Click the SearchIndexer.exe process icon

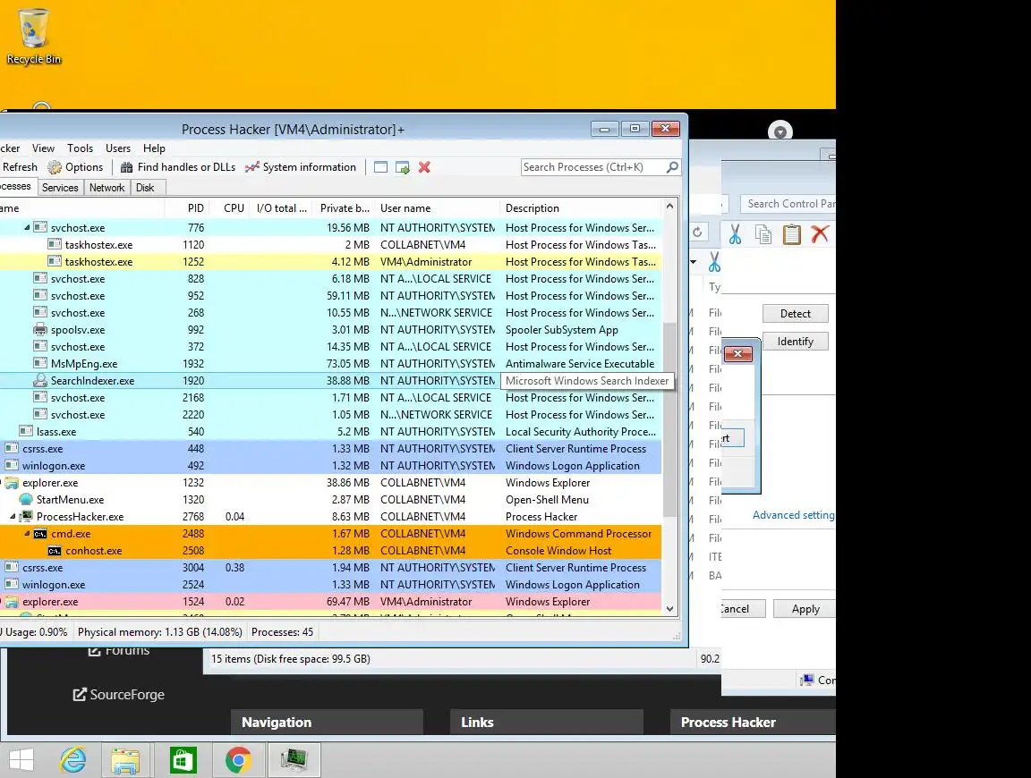(x=40, y=380)
